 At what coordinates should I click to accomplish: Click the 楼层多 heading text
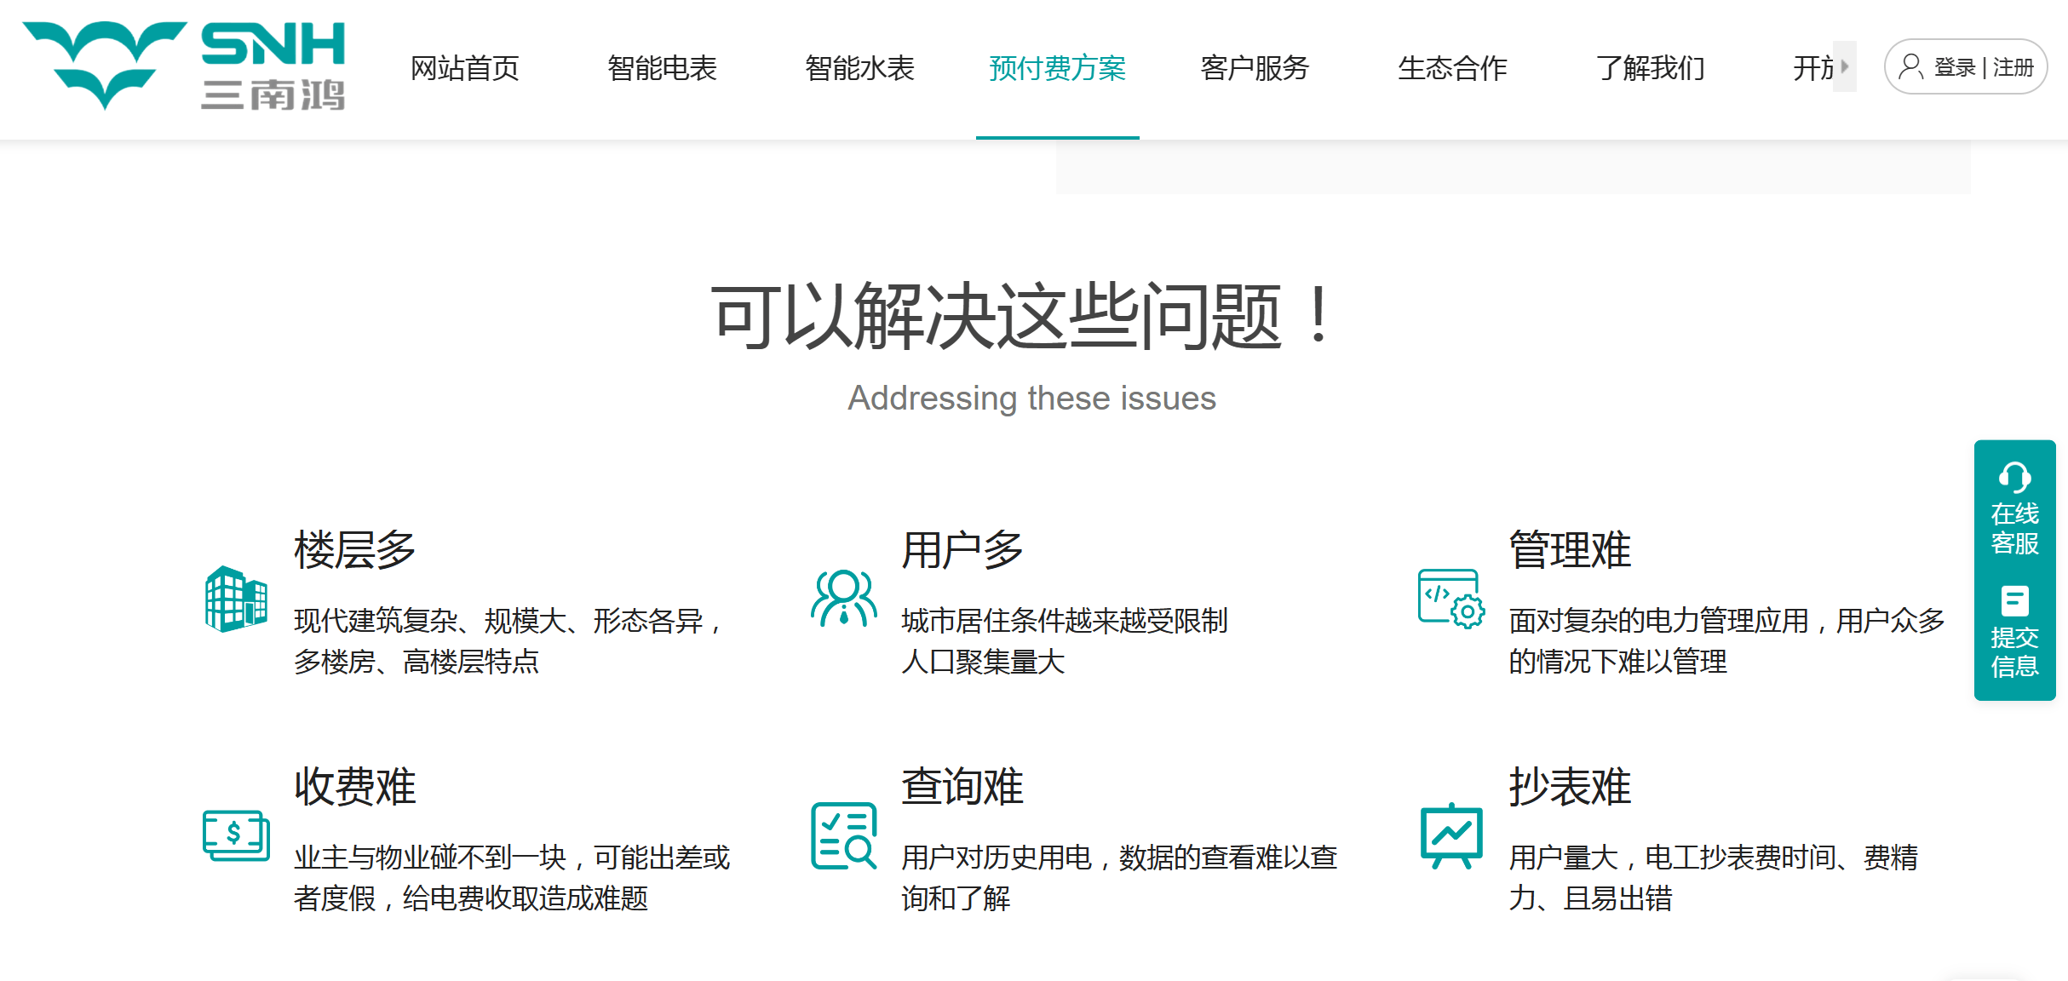(x=354, y=549)
